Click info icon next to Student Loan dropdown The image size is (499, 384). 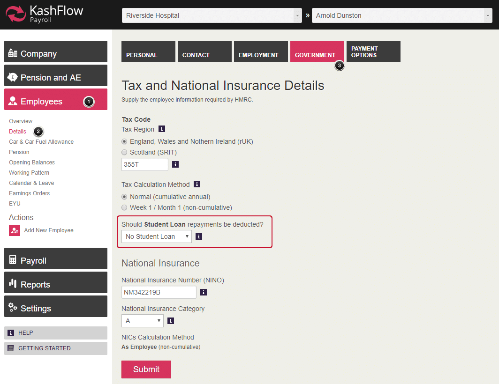[199, 236]
